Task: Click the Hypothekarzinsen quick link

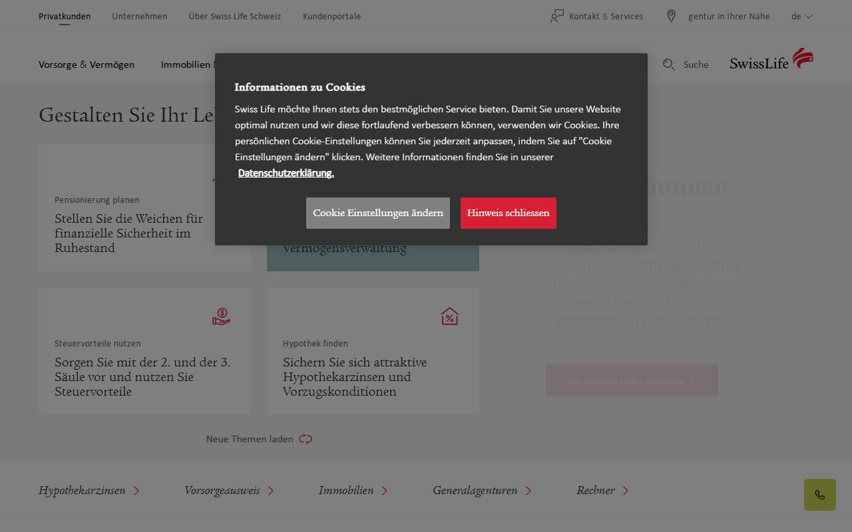Action: (x=82, y=490)
